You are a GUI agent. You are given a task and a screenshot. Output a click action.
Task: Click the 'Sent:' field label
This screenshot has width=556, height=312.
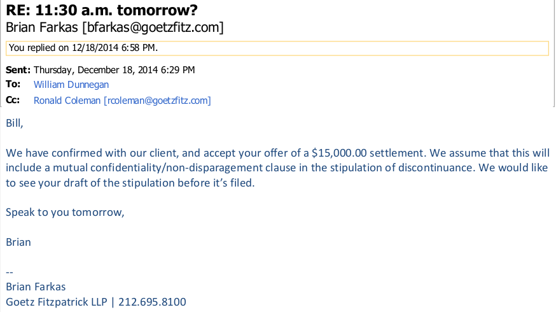(18, 69)
